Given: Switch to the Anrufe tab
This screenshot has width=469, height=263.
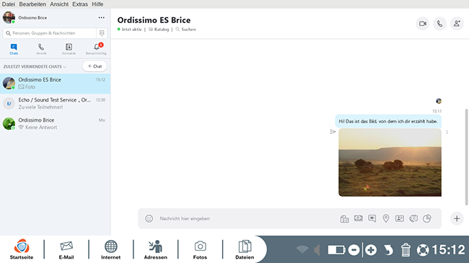Looking at the screenshot, I should tap(41, 49).
